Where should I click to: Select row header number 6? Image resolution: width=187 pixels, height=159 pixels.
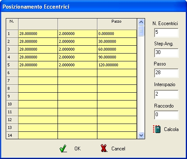click(12, 73)
